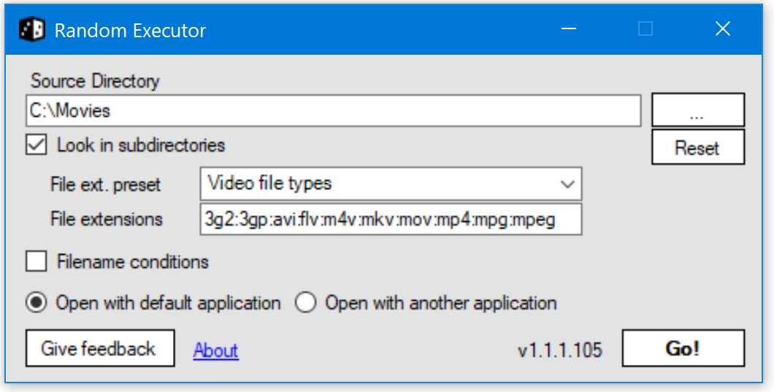This screenshot has height=392, width=774.
Task: Minimize the Random Executor window
Action: (569, 29)
